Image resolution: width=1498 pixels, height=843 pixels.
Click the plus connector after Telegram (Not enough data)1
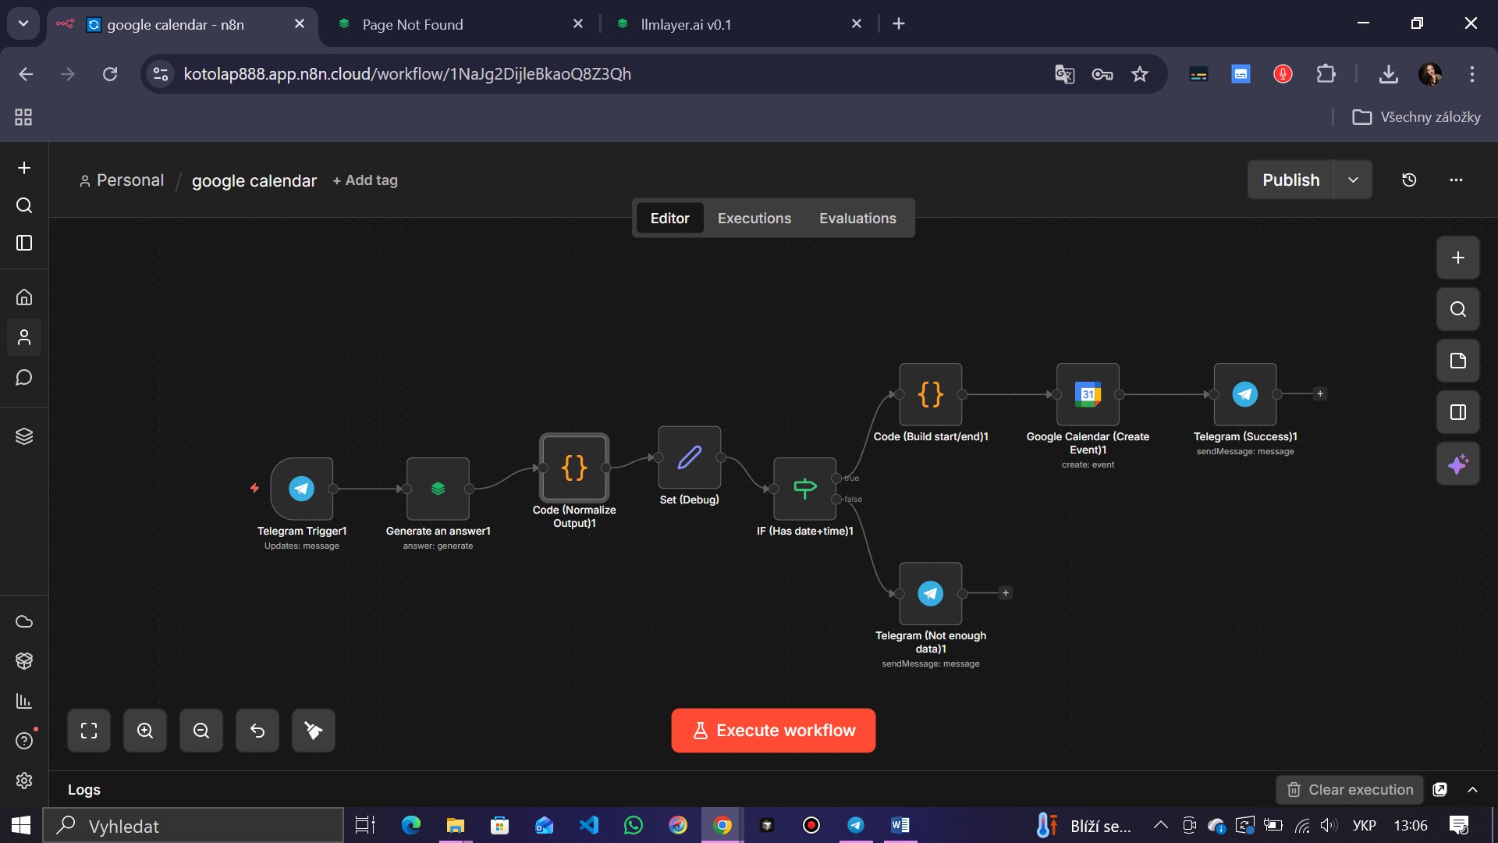pyautogui.click(x=1006, y=593)
